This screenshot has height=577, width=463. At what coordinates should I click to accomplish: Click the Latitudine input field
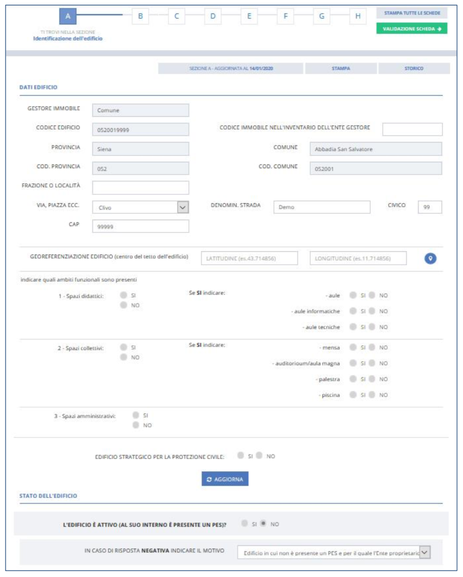pyautogui.click(x=249, y=259)
